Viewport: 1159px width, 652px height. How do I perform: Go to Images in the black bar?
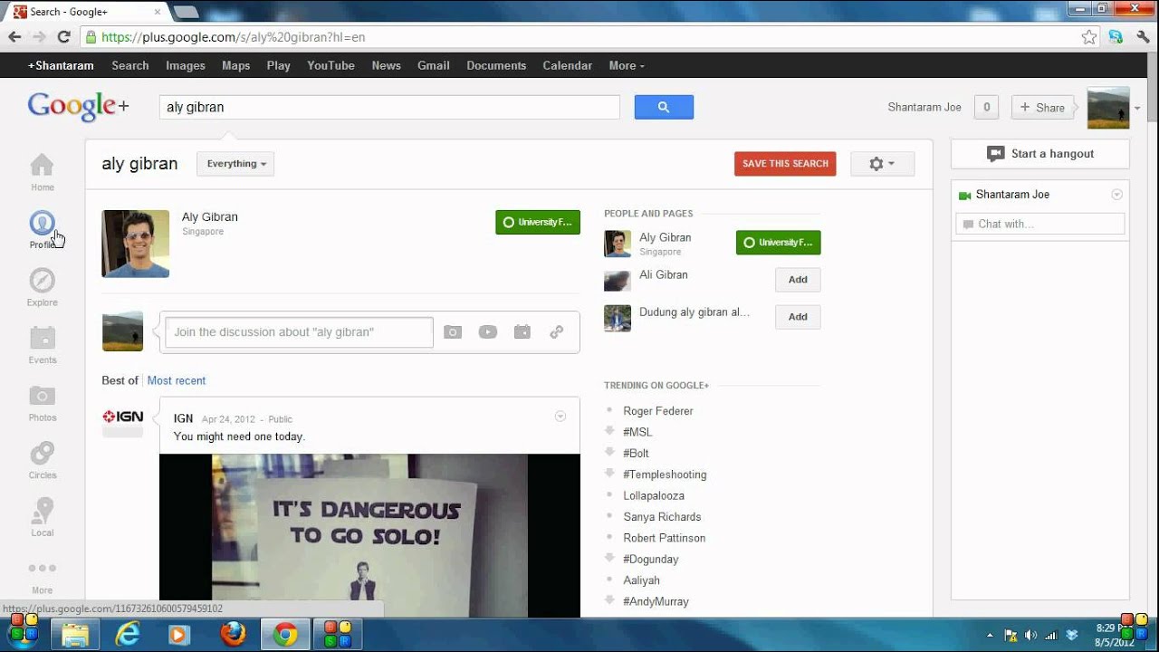pos(186,65)
